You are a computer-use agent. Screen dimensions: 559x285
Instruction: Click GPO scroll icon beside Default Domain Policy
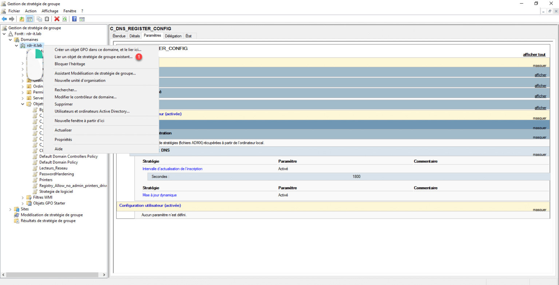click(x=35, y=162)
